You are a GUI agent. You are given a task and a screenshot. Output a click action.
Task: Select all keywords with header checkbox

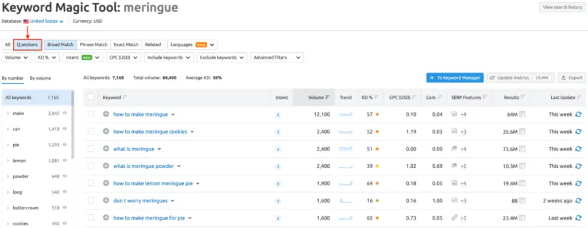(91, 96)
